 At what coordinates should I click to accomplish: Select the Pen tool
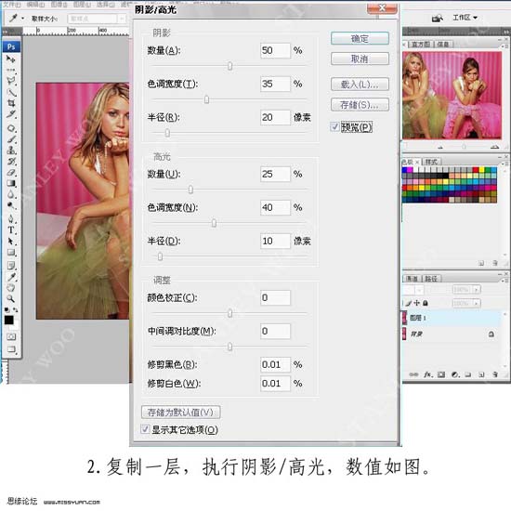click(11, 218)
